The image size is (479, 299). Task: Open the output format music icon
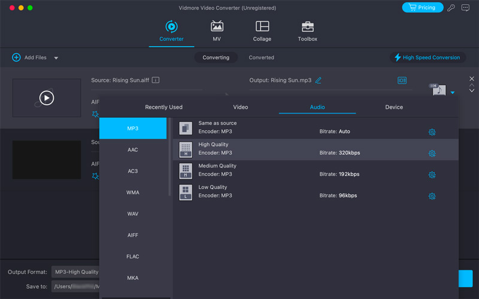click(x=438, y=90)
